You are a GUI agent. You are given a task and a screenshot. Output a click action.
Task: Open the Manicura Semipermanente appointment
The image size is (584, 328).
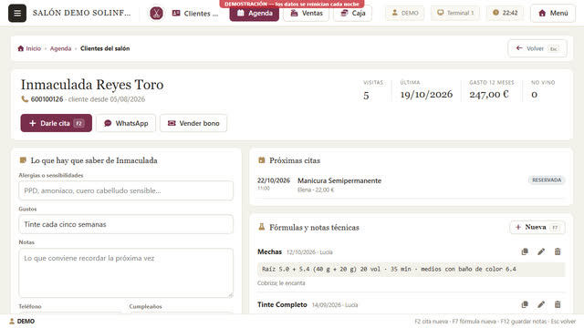tap(412, 184)
